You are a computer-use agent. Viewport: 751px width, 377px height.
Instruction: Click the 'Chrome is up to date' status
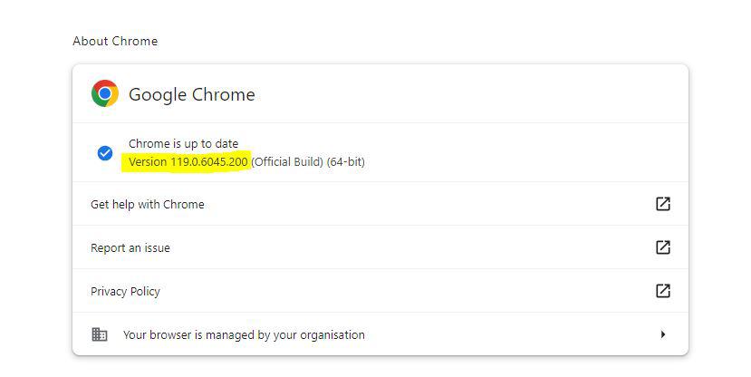coord(183,143)
